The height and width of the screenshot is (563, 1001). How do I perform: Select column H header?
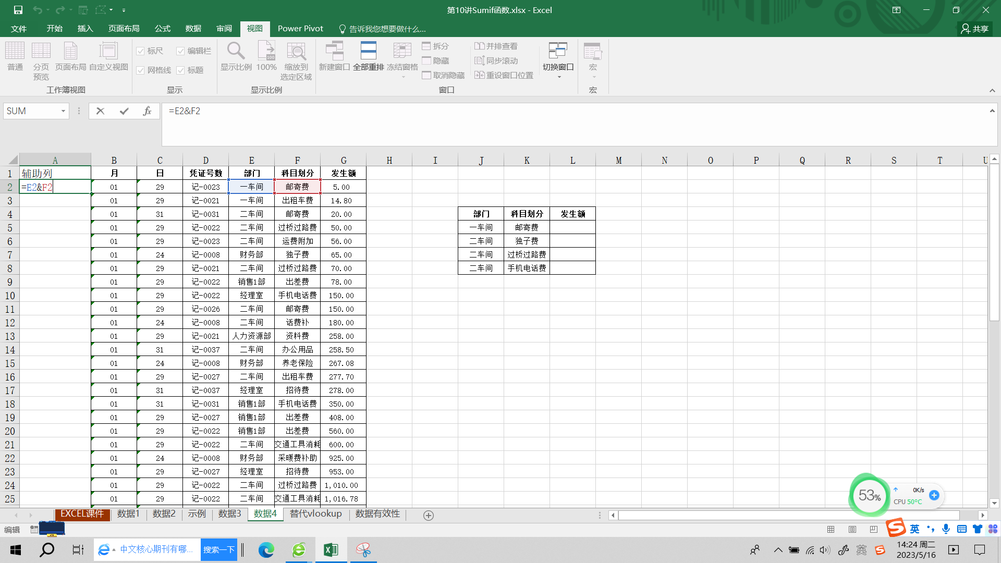[389, 160]
